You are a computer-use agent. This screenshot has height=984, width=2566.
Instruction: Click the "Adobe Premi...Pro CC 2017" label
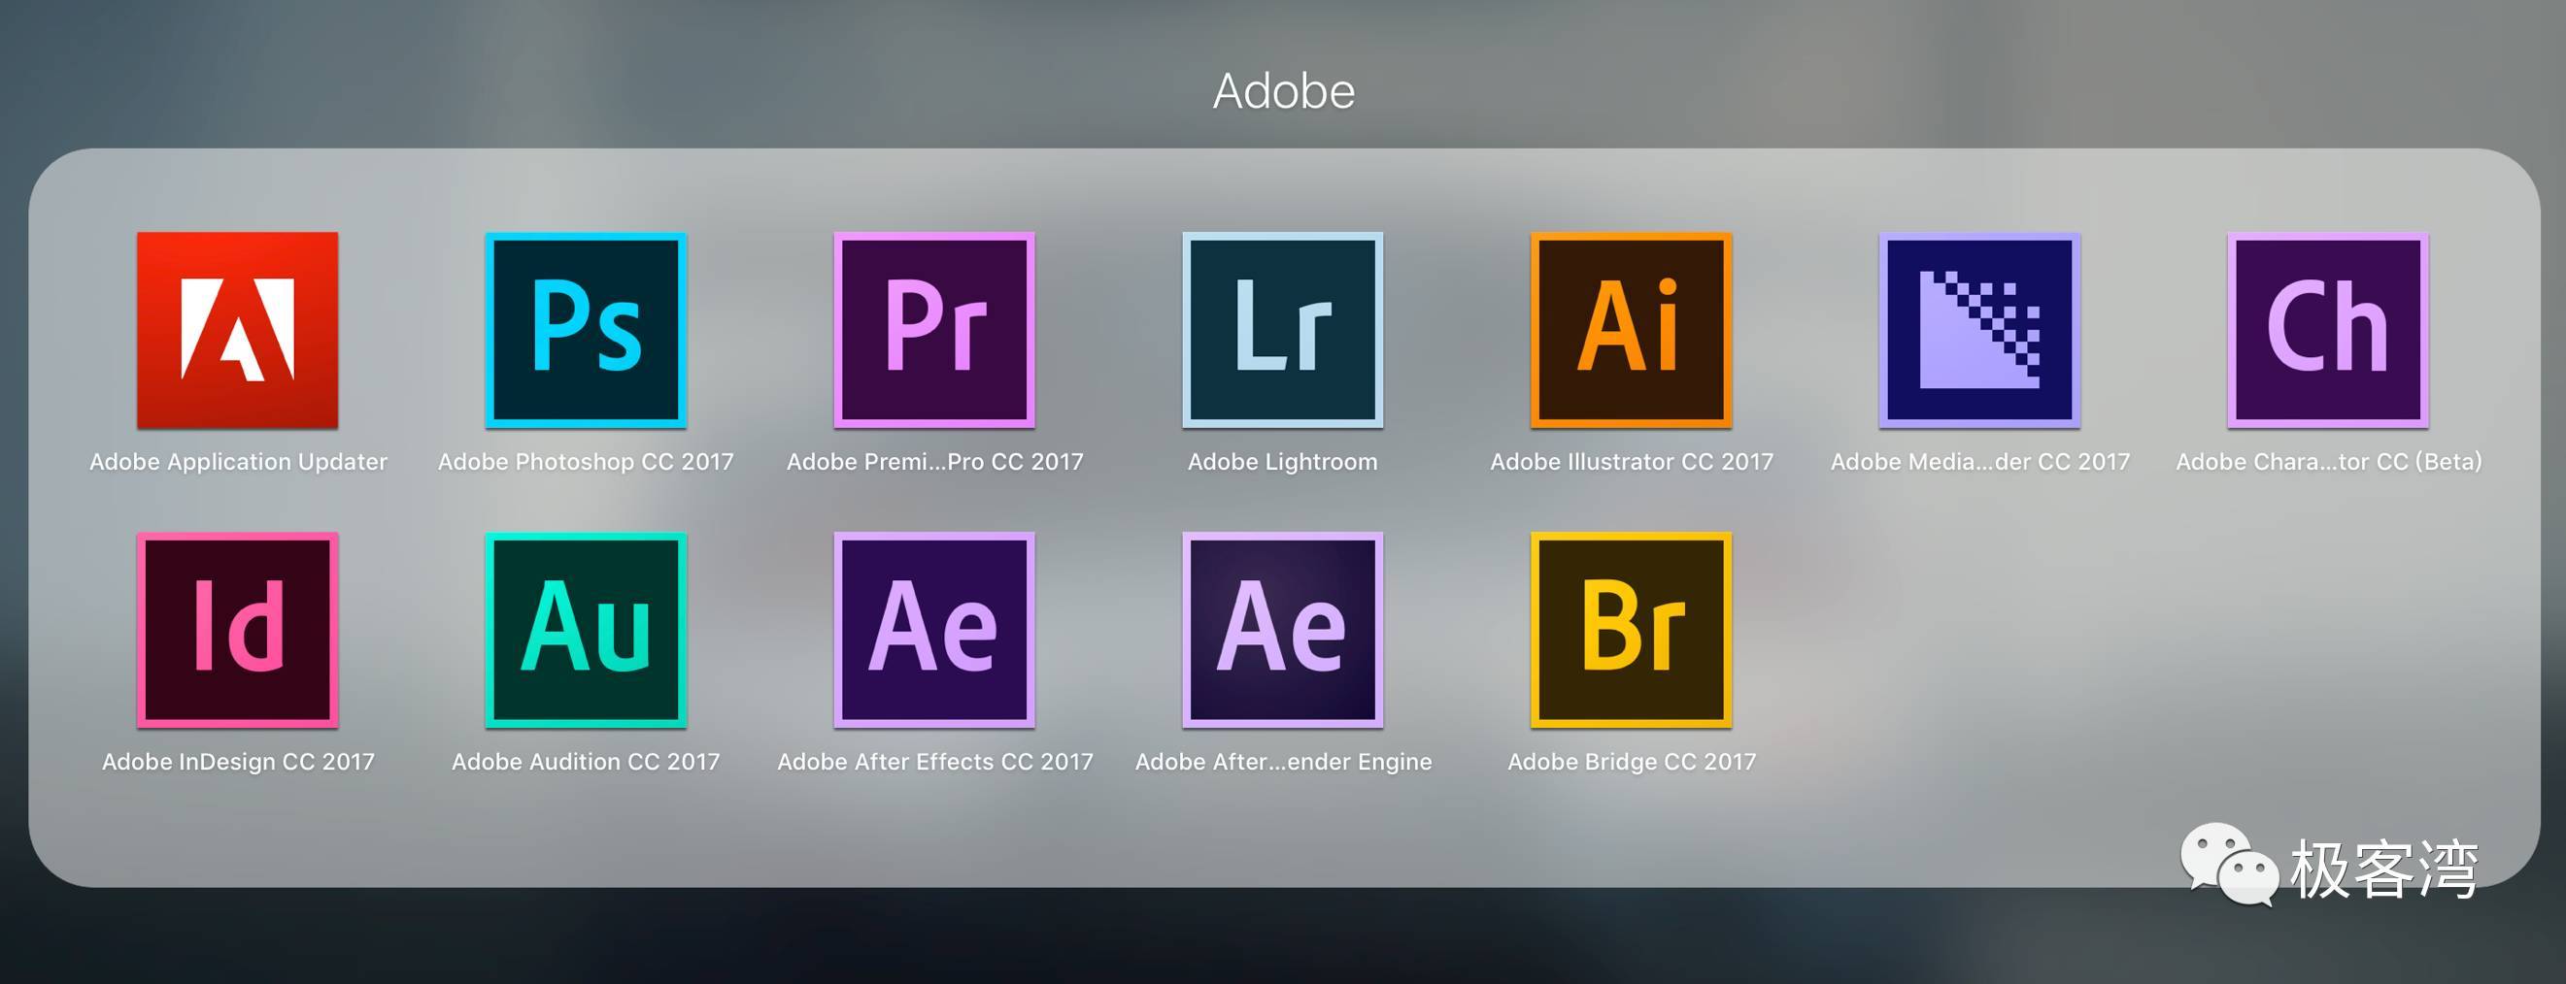[x=934, y=462]
